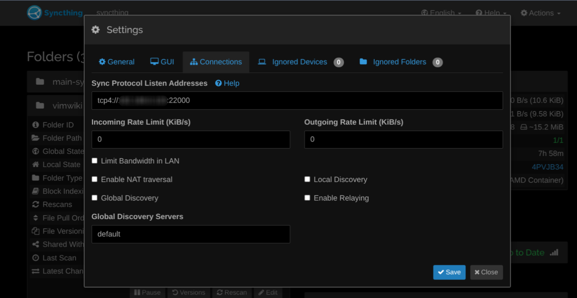Click the Local State home icon
Screen dimensions: 577x298
coord(35,164)
